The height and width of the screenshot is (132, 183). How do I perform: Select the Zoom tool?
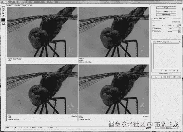click(x=3, y=13)
